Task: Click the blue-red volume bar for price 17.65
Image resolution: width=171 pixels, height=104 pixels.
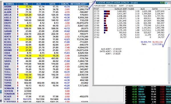Action: (x=106, y=28)
